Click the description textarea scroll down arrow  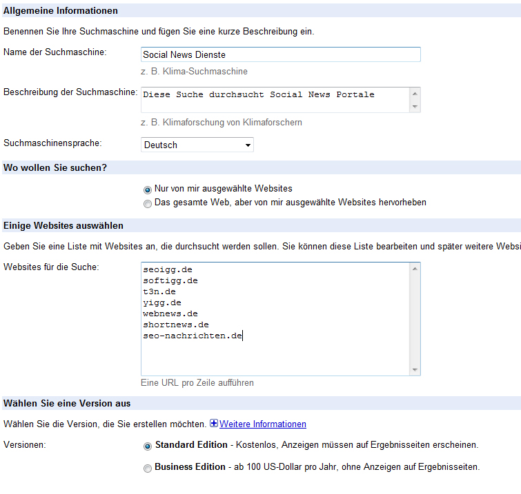pos(415,107)
